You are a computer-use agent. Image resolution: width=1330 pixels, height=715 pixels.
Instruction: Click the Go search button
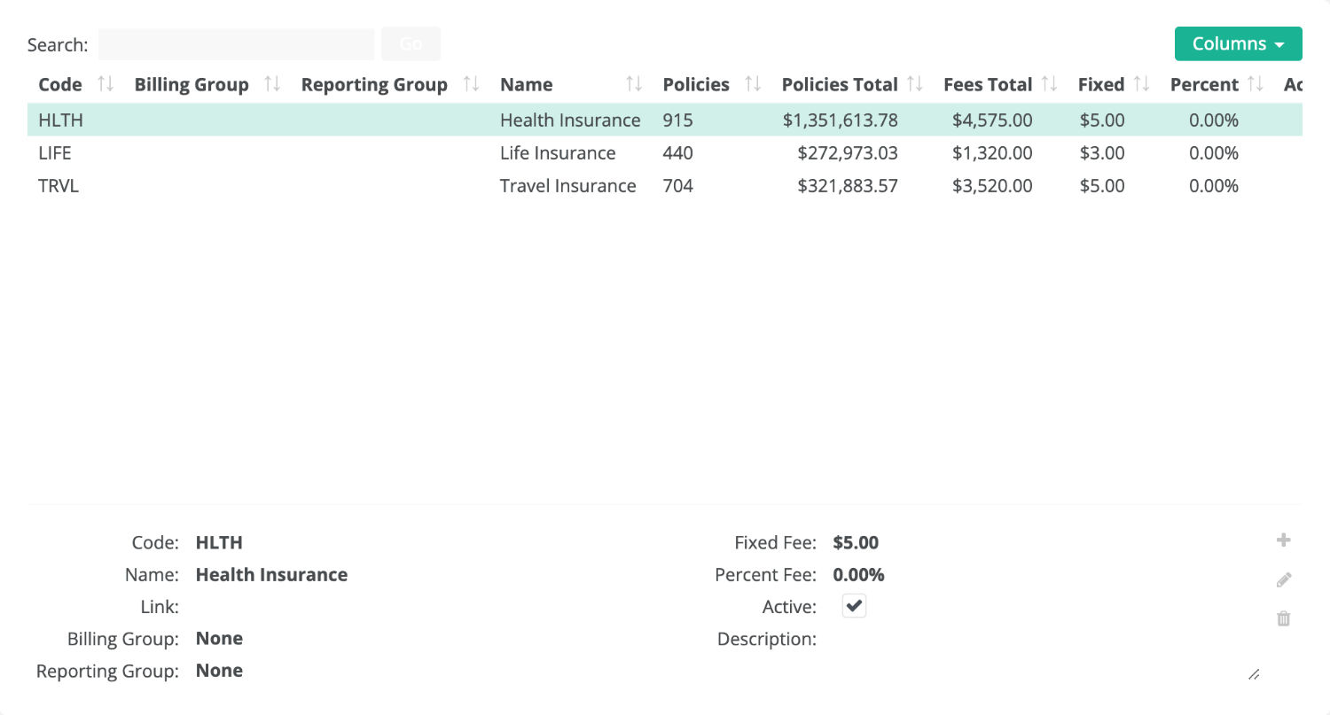pos(411,43)
